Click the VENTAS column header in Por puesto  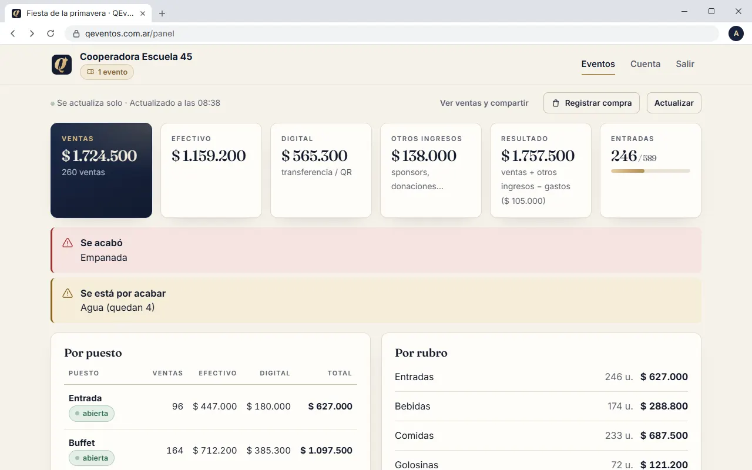[168, 373]
